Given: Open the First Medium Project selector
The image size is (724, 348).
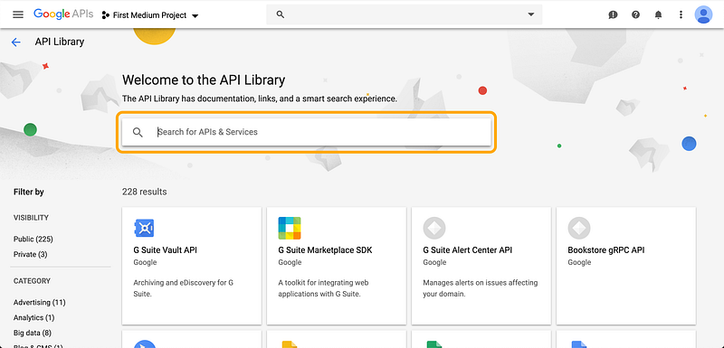Looking at the screenshot, I should 150,15.
